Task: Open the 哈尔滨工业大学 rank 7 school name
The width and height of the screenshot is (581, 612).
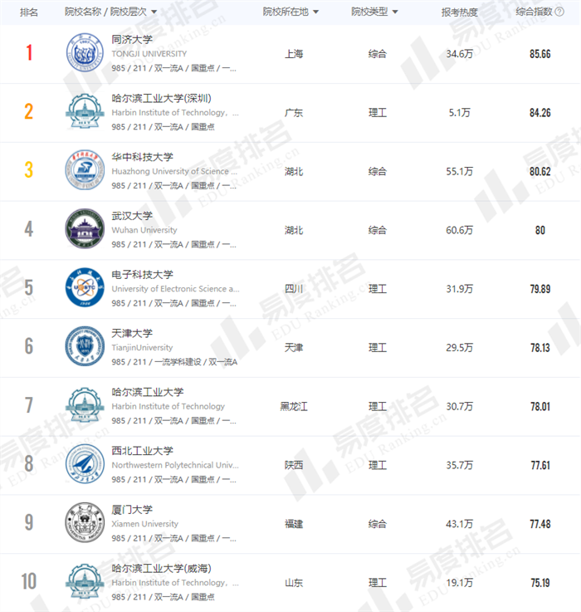Action: tap(148, 392)
